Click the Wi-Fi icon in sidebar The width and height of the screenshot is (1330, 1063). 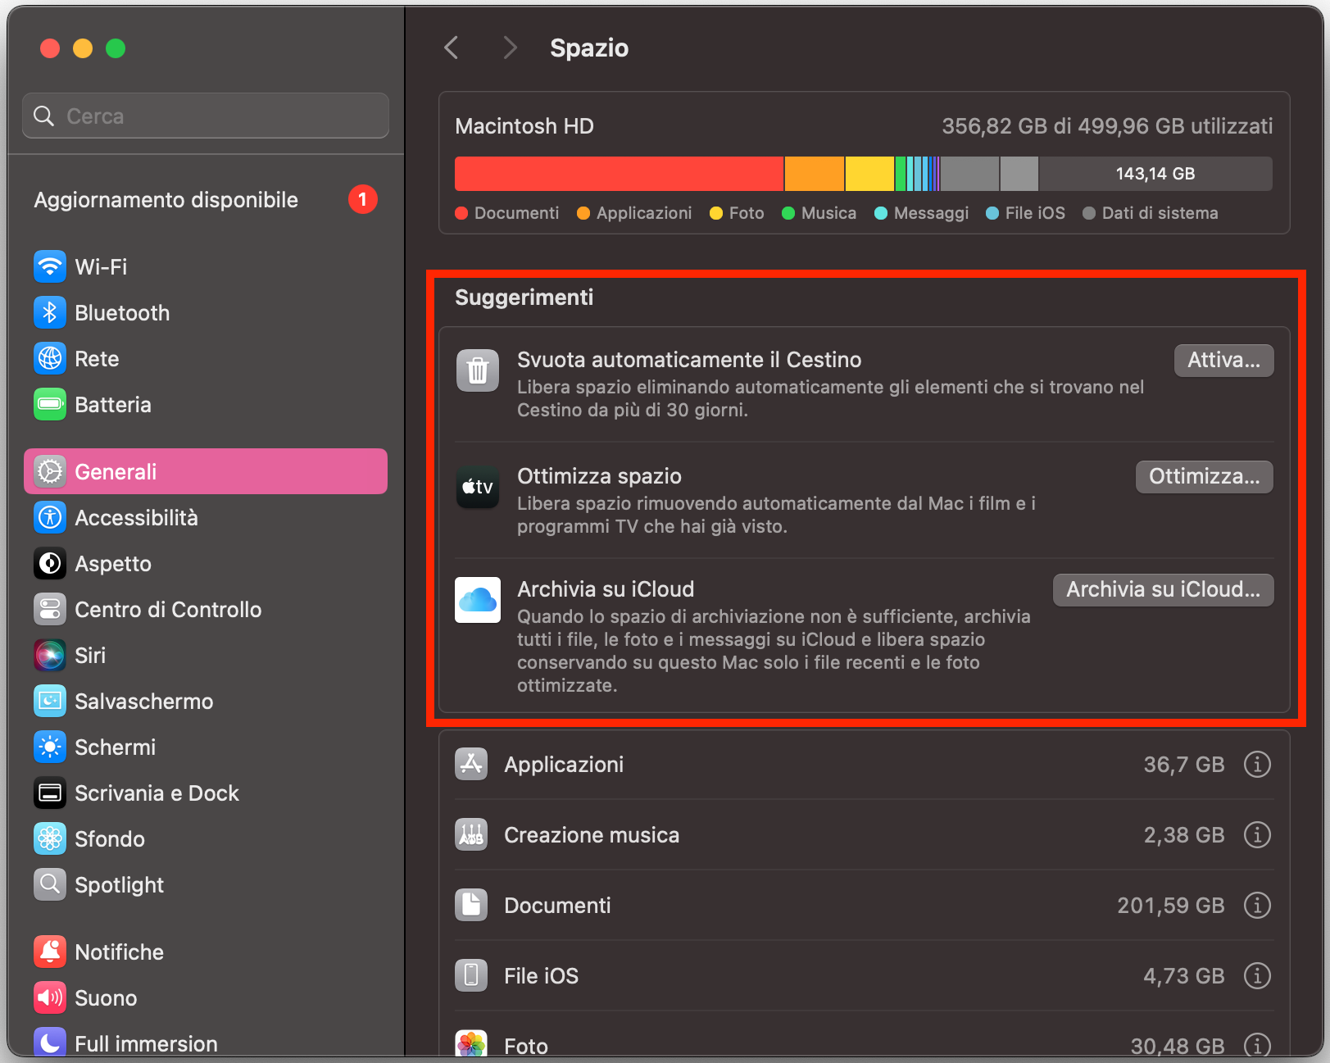click(50, 266)
